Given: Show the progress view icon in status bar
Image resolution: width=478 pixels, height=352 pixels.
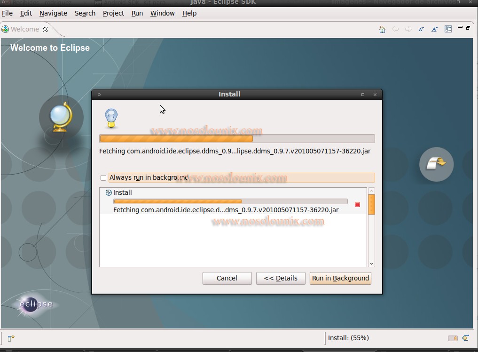Looking at the screenshot, I should point(465,338).
